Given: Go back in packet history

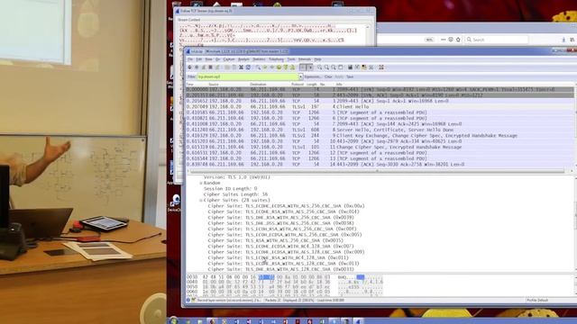Looking at the screenshot, I should (x=265, y=67).
